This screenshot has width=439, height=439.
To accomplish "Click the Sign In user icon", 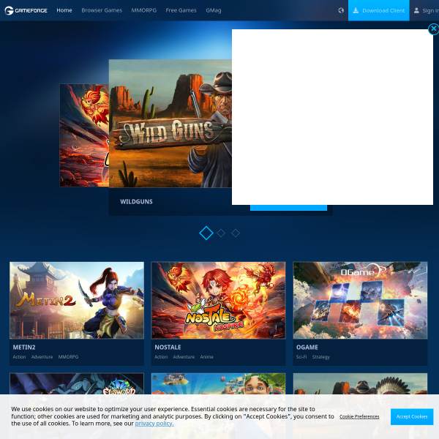I will [416, 10].
